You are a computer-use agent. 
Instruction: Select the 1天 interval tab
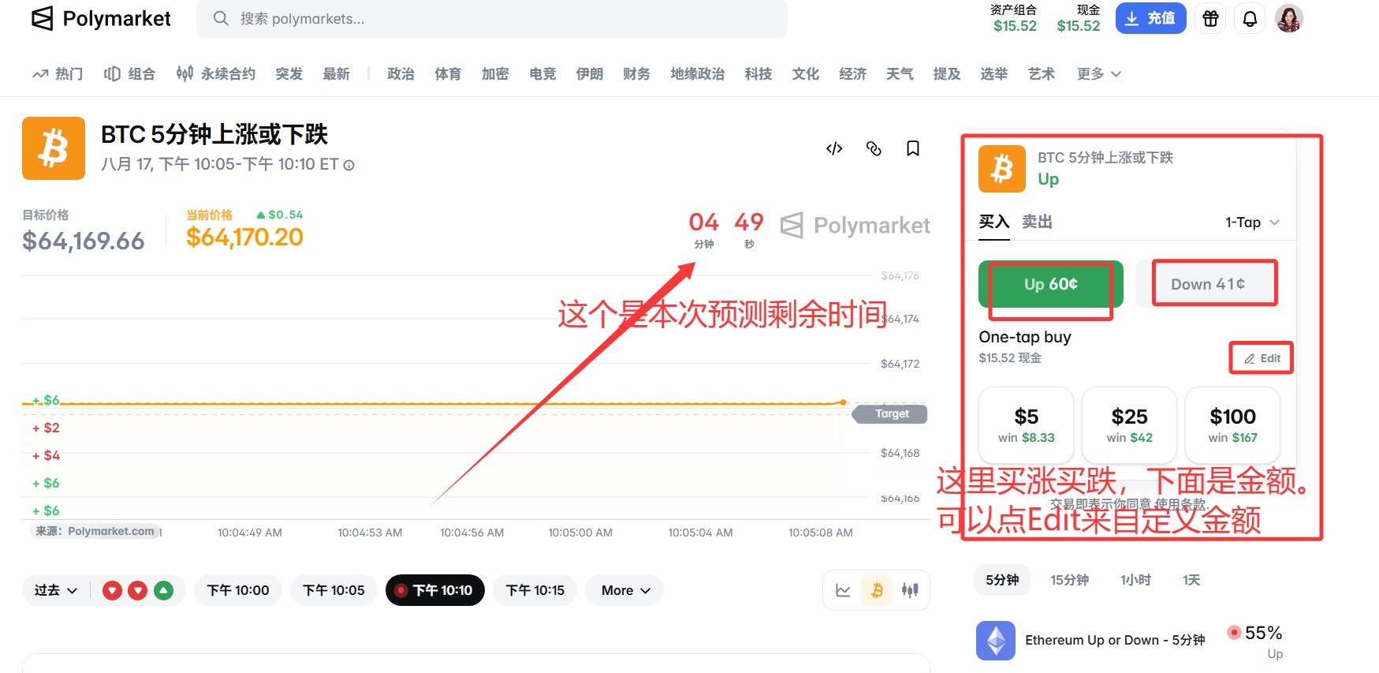(1191, 580)
